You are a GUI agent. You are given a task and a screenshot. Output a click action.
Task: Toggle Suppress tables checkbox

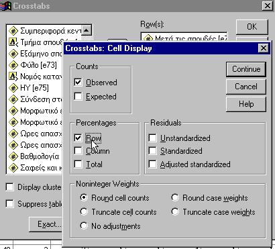pyautogui.click(x=10, y=203)
